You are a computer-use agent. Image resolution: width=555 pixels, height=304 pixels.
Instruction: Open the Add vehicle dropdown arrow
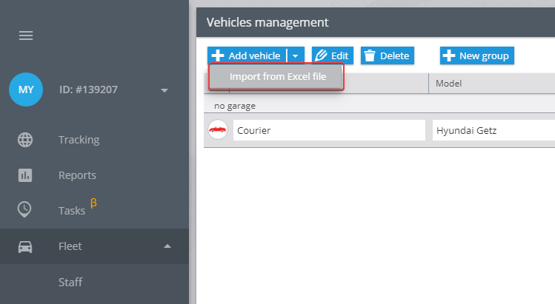[x=296, y=55]
